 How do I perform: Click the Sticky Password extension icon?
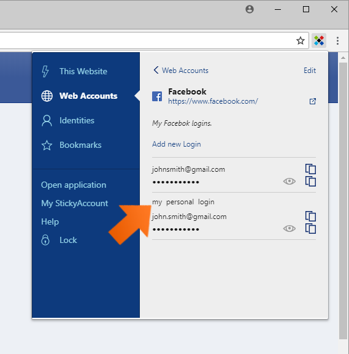coord(319,41)
